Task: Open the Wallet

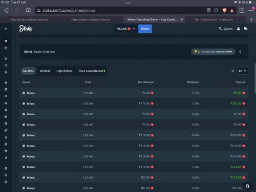Action: tap(145, 29)
